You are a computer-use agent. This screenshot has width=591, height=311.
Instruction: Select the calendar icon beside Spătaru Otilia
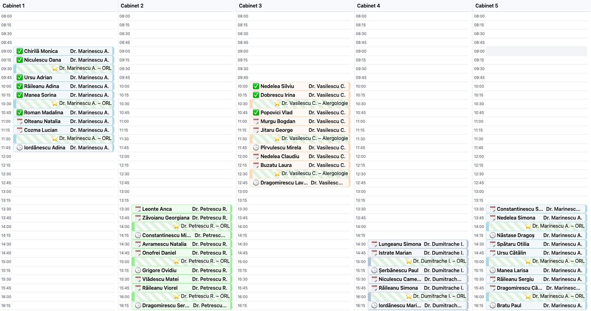click(492, 244)
